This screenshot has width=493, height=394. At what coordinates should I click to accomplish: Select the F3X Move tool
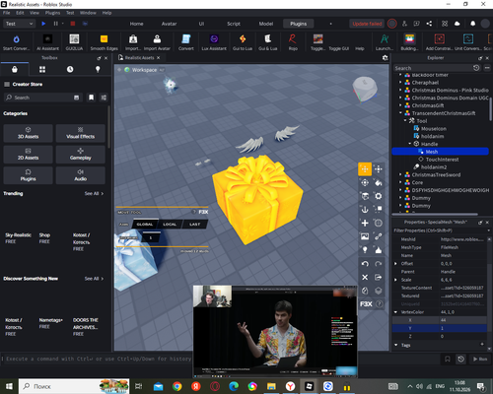click(365, 169)
